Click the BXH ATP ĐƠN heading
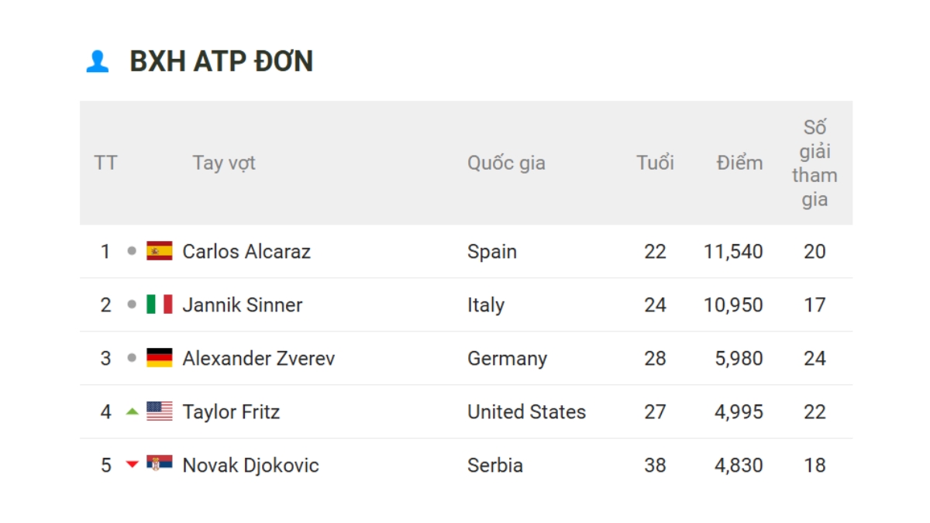 (222, 61)
